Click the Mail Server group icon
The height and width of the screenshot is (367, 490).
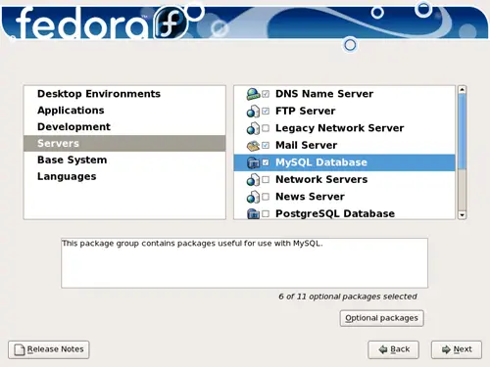click(x=253, y=146)
